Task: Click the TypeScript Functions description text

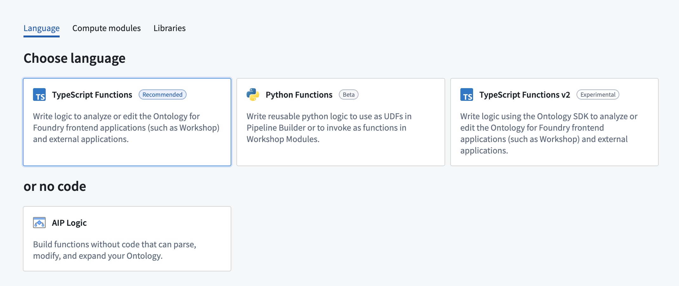Action: click(x=126, y=128)
